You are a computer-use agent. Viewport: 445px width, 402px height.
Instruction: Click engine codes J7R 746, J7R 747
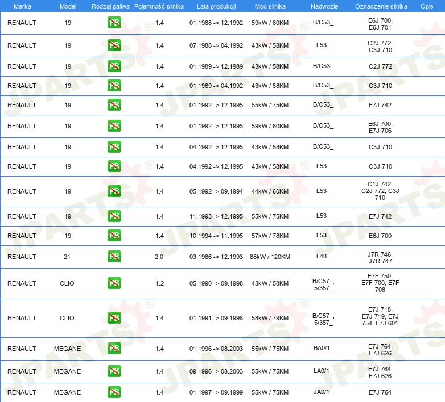click(380, 258)
